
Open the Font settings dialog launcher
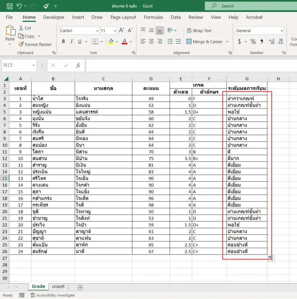click(x=133, y=53)
